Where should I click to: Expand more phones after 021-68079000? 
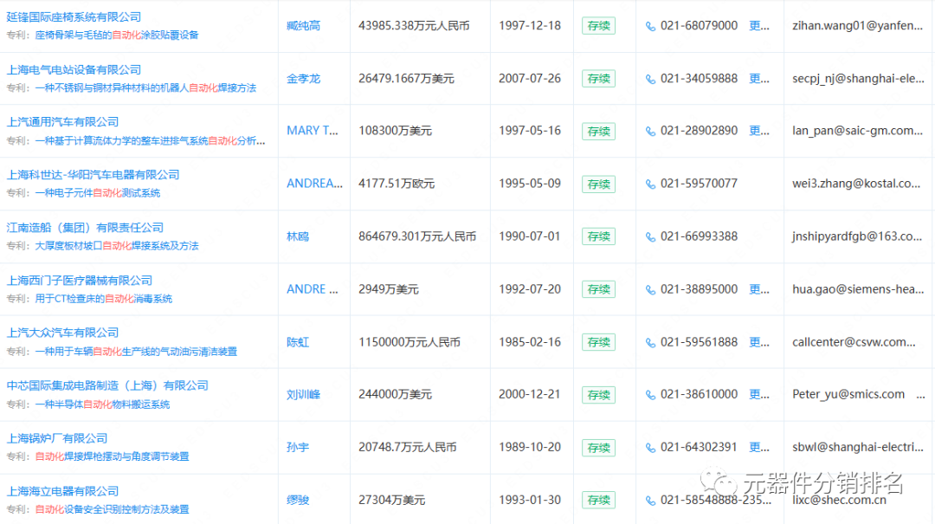[x=759, y=26]
